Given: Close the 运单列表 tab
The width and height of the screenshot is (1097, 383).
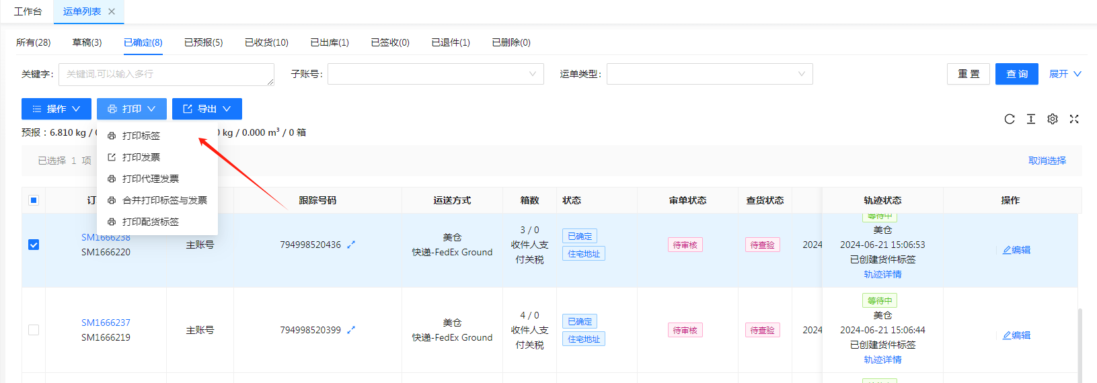Looking at the screenshot, I should coord(112,11).
